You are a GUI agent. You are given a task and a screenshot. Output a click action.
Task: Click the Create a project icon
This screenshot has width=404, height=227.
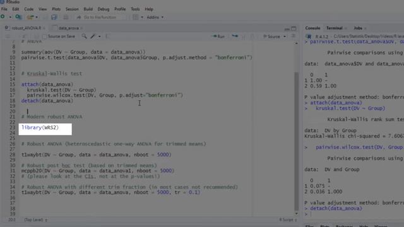point(18,17)
